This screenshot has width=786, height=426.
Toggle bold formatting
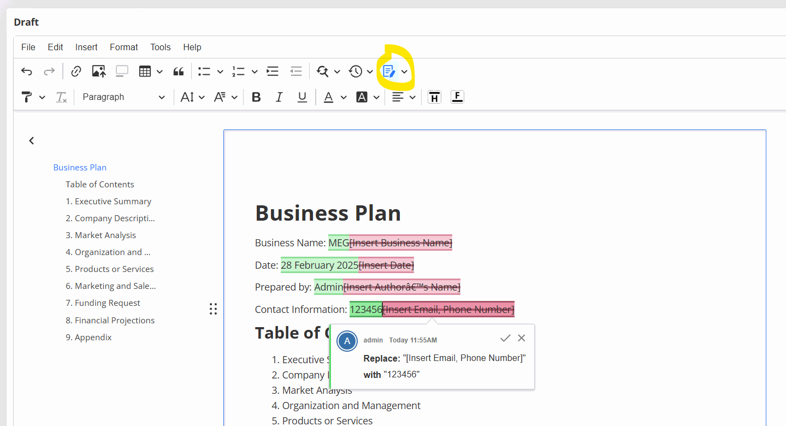(x=256, y=97)
